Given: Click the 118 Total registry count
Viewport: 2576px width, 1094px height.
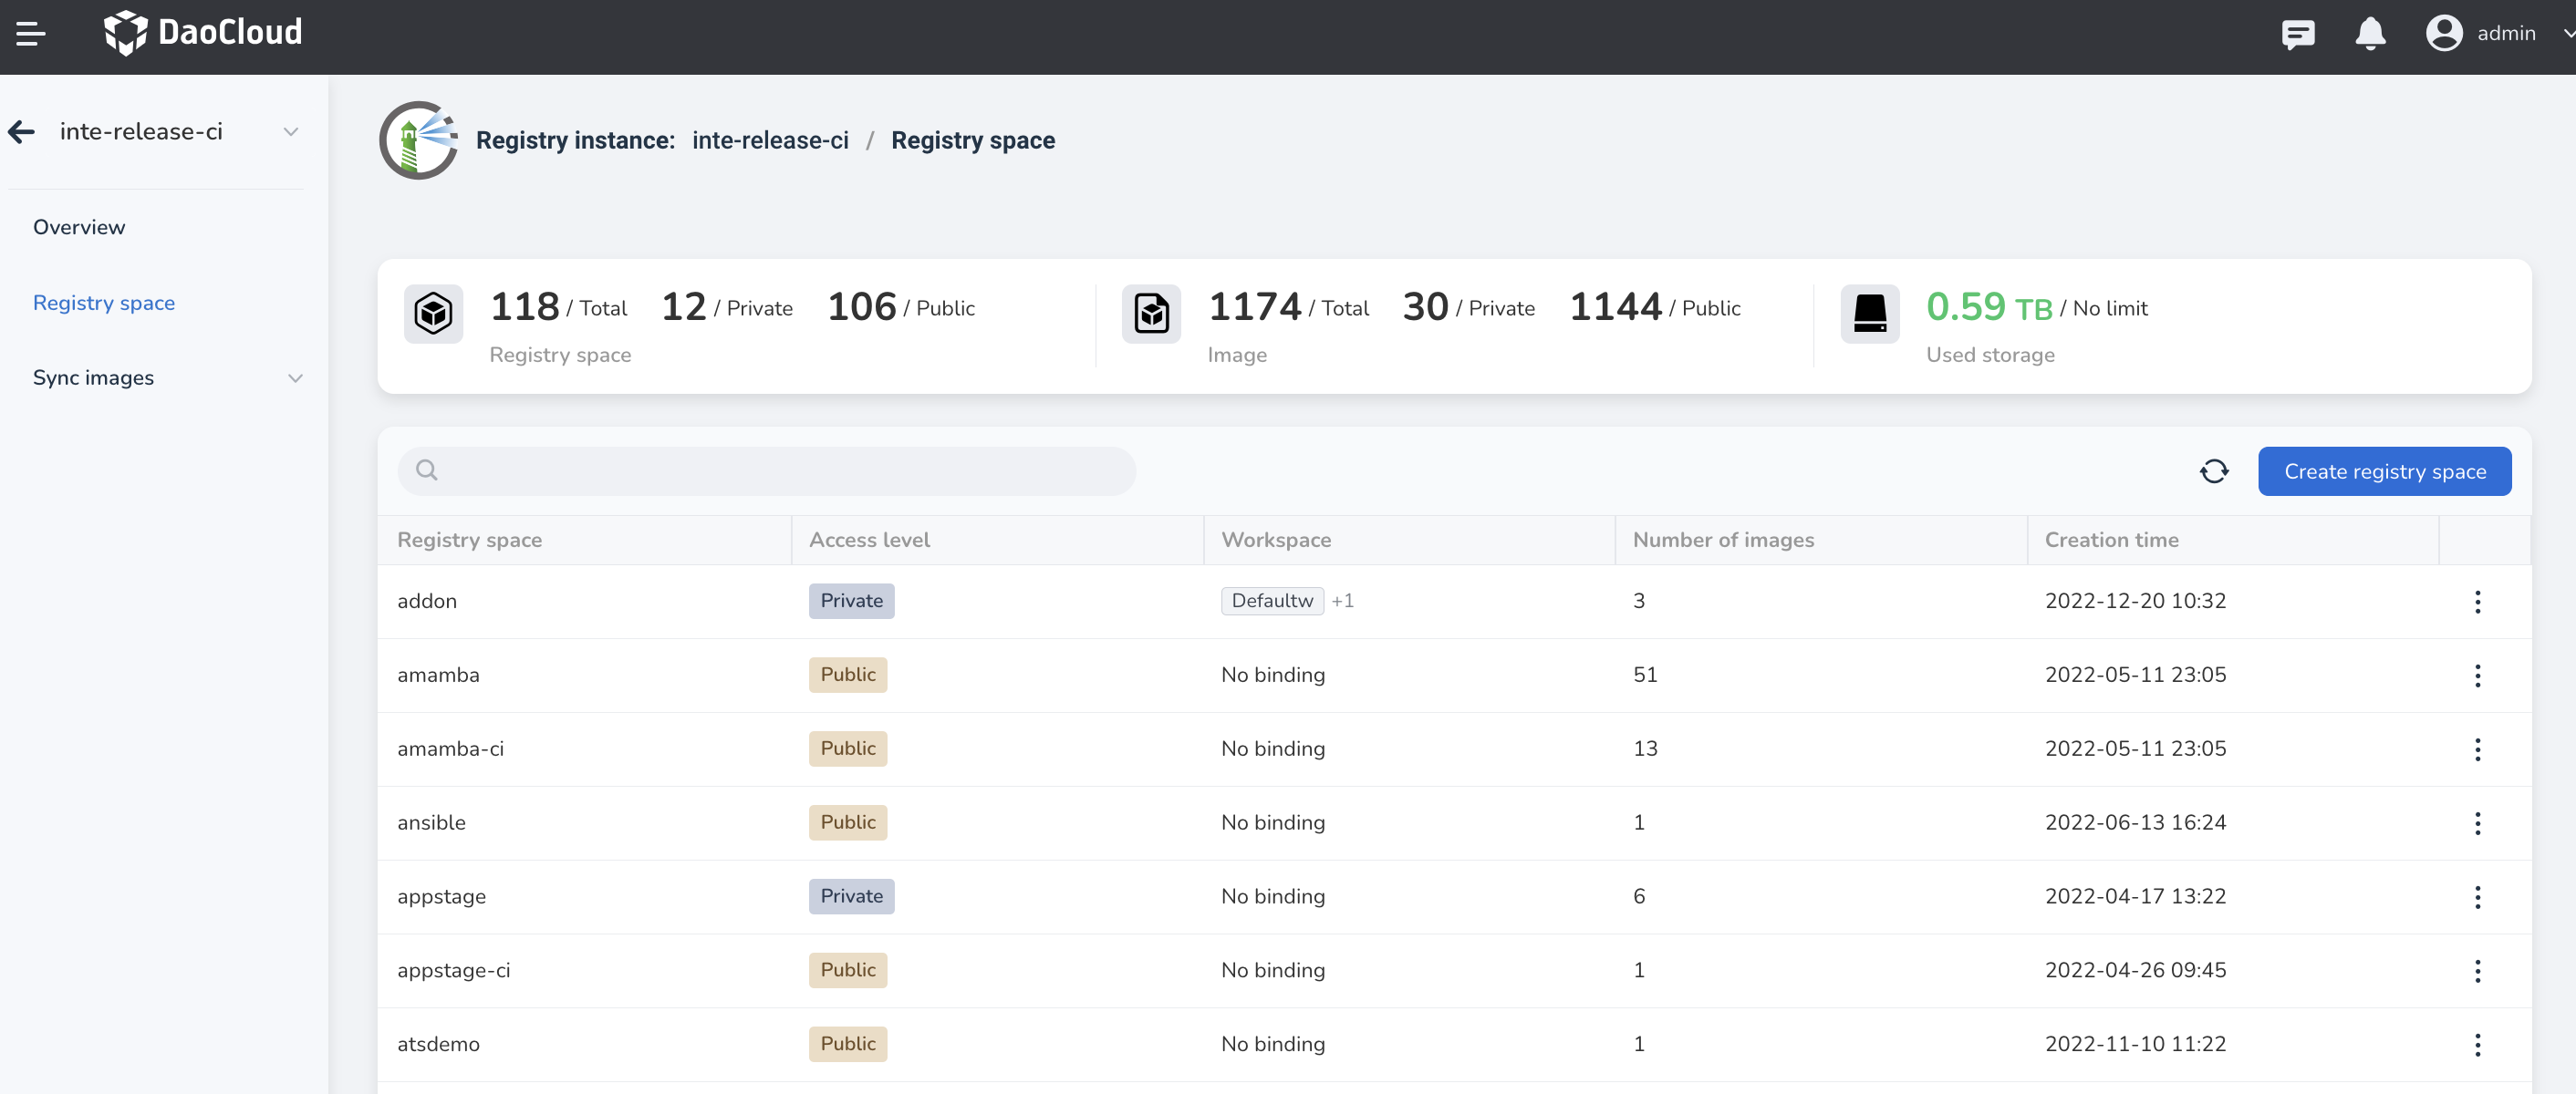Looking at the screenshot, I should click(558, 306).
